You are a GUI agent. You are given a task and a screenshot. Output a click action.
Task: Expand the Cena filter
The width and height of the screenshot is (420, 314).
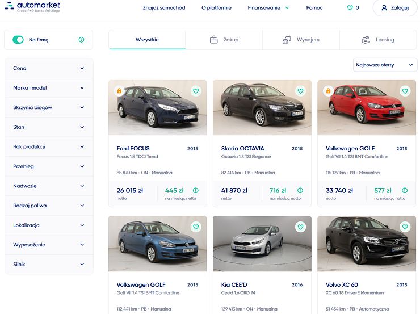(48, 68)
